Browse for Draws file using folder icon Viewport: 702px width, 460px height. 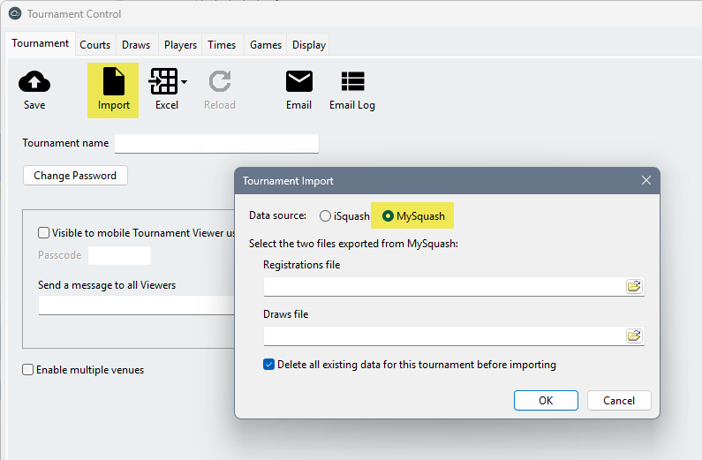click(634, 336)
